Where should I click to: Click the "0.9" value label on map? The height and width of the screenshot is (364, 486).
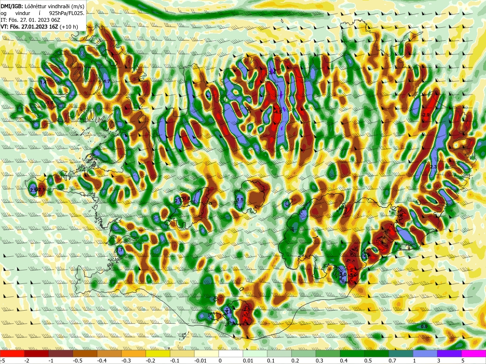pyautogui.click(x=424, y=327)
